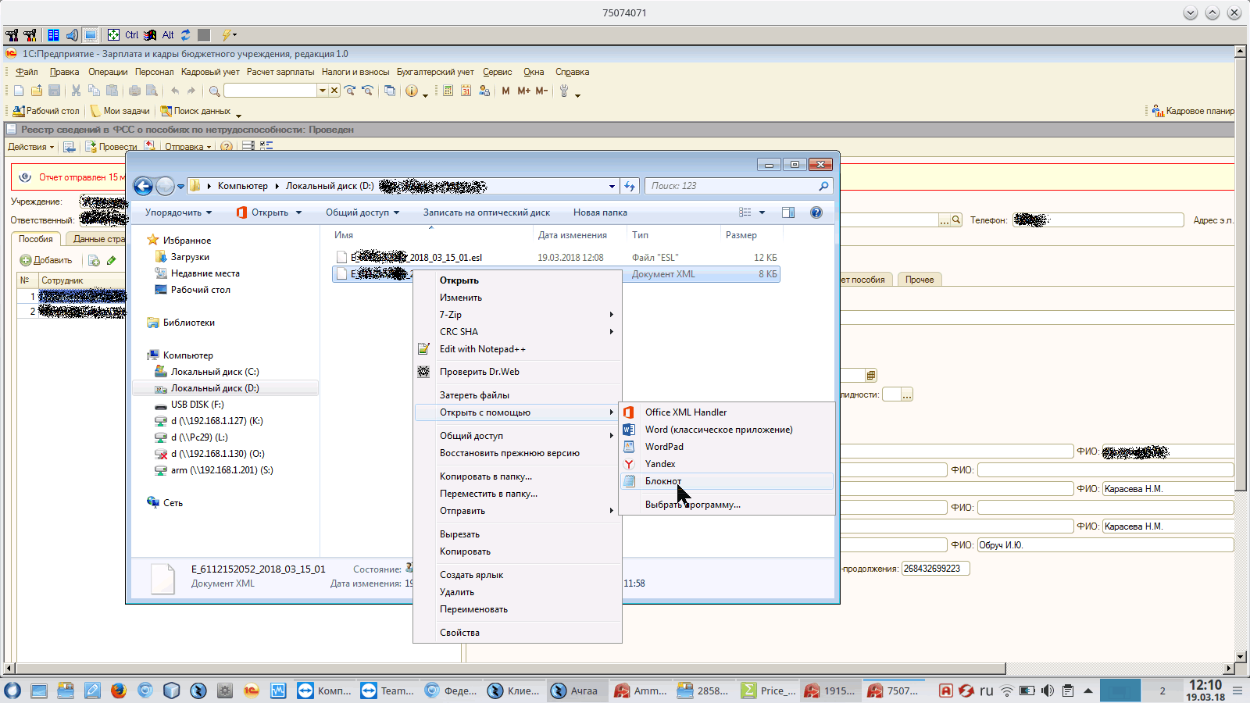Click the tools/settings icon in 1C toolbar
Image resolution: width=1250 pixels, height=703 pixels.
(x=564, y=91)
